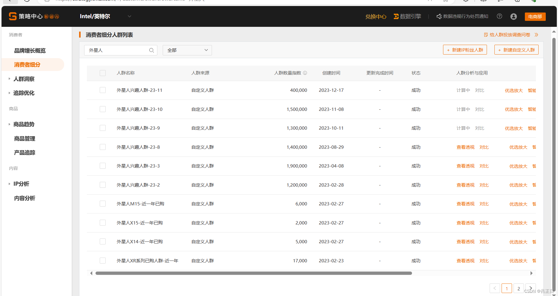Check the box for 外星人兴趣人群-23-8
The height and width of the screenshot is (296, 558).
103,147
